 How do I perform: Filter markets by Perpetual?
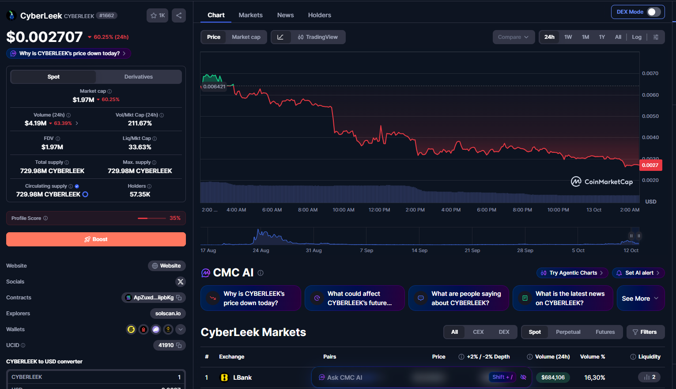[x=568, y=332]
